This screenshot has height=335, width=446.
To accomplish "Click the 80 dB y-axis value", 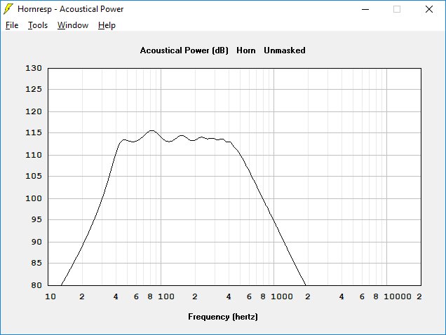I will 36,285.
